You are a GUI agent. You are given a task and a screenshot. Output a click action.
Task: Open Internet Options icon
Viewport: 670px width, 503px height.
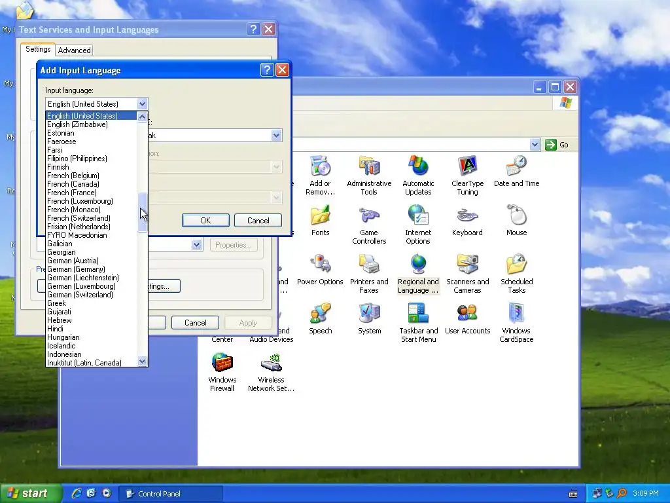tap(418, 225)
